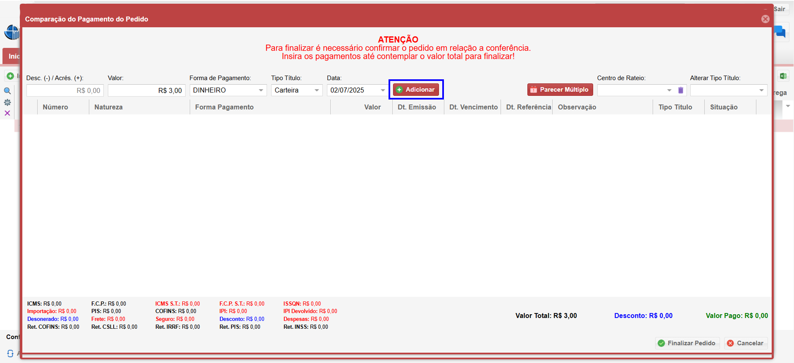The height and width of the screenshot is (363, 794).
Task: Open the gear settings icon on left
Action: click(7, 102)
